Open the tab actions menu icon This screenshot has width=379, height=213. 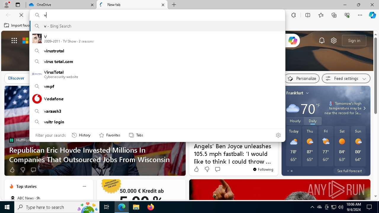coord(18,5)
